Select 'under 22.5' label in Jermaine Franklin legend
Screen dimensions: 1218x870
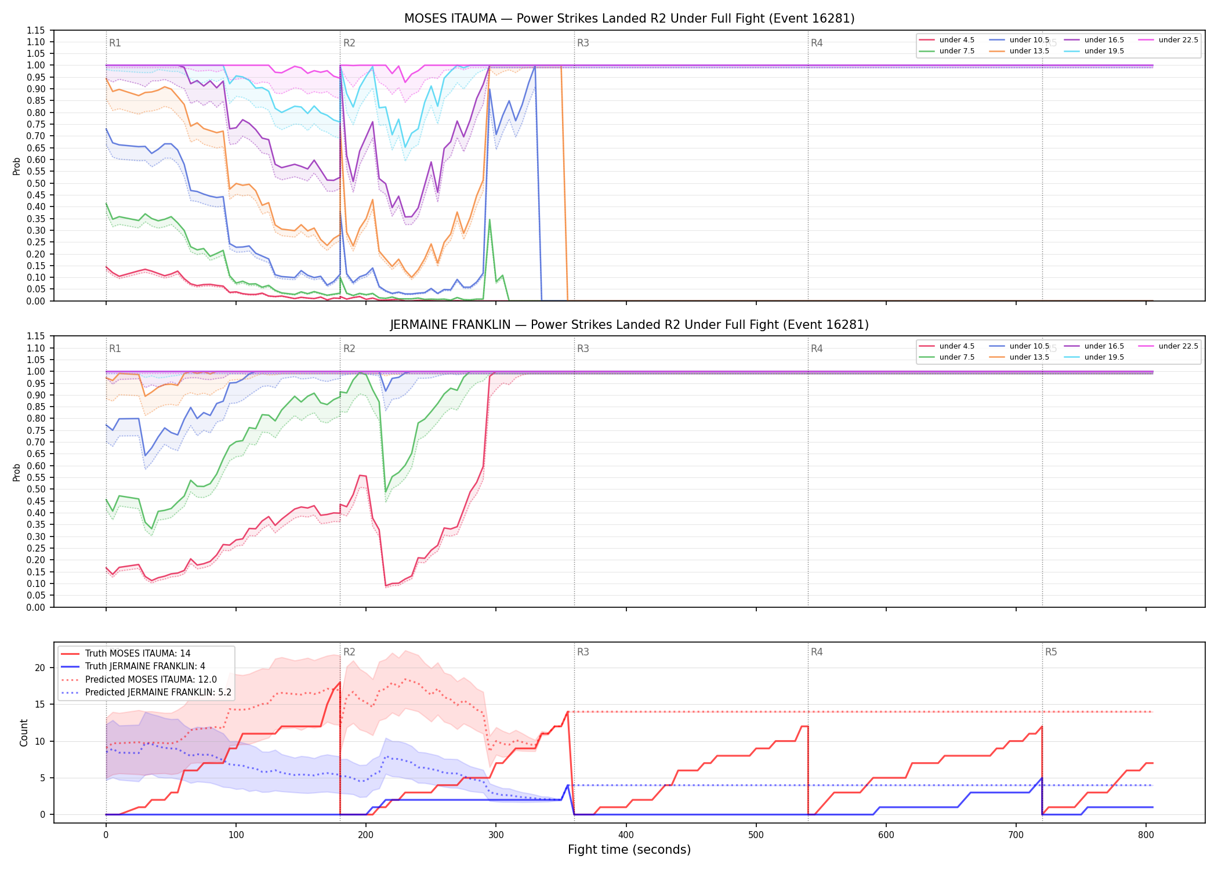tap(1179, 346)
